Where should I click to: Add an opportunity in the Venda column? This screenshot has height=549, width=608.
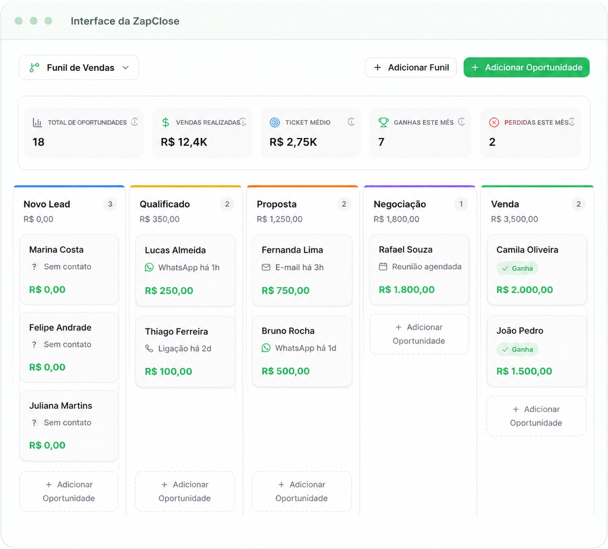[x=536, y=416]
